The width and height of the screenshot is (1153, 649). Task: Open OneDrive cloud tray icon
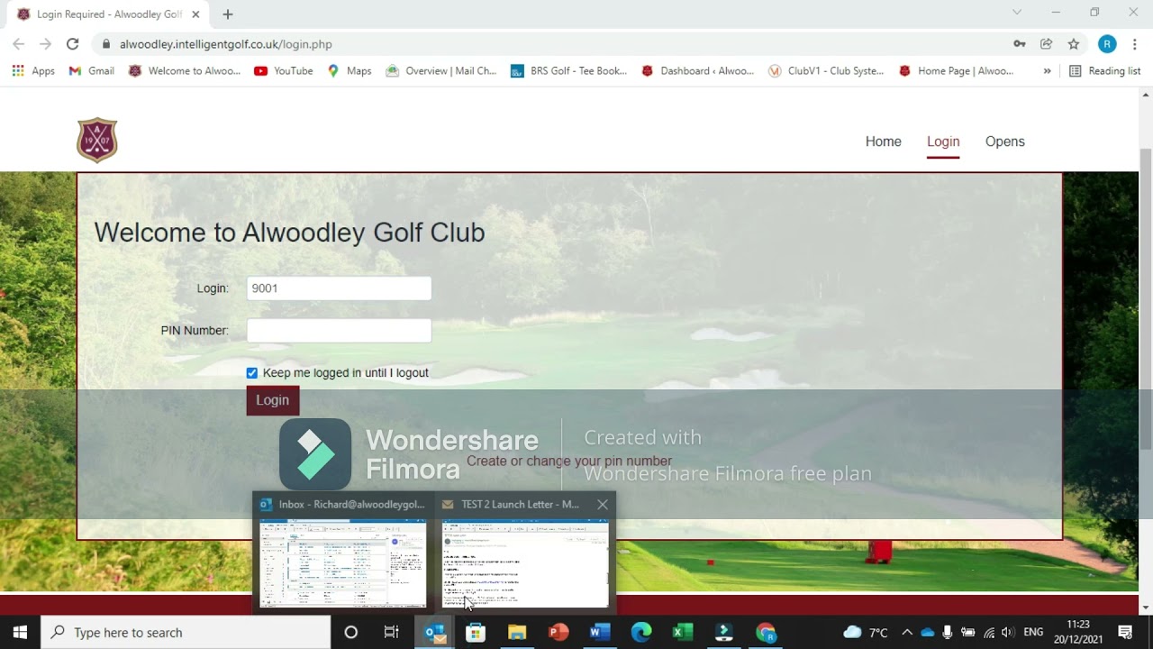click(927, 632)
